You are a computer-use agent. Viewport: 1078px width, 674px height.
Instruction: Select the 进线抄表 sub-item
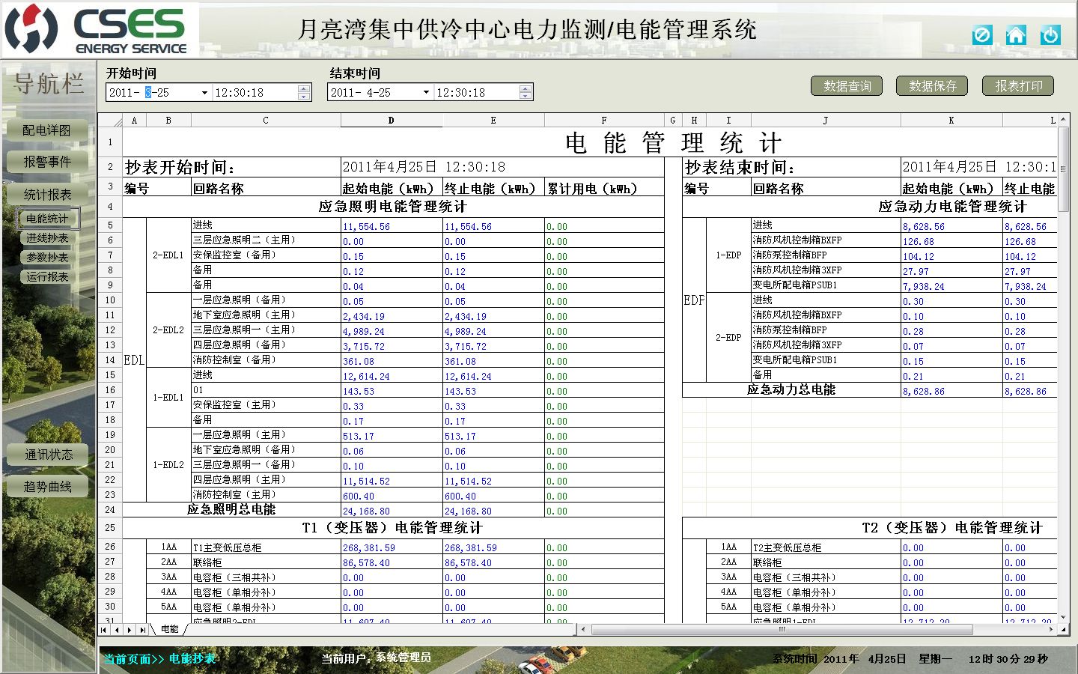point(47,238)
